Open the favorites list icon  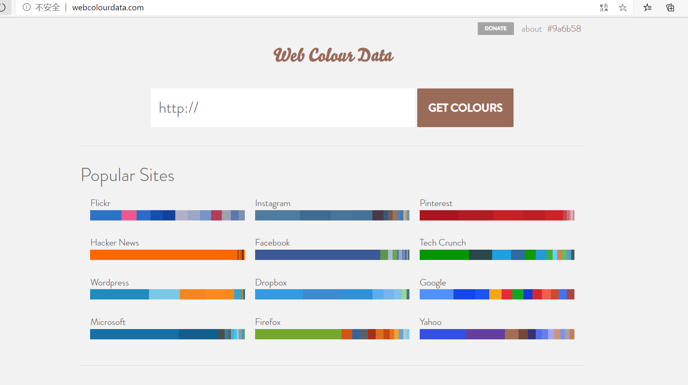point(648,7)
